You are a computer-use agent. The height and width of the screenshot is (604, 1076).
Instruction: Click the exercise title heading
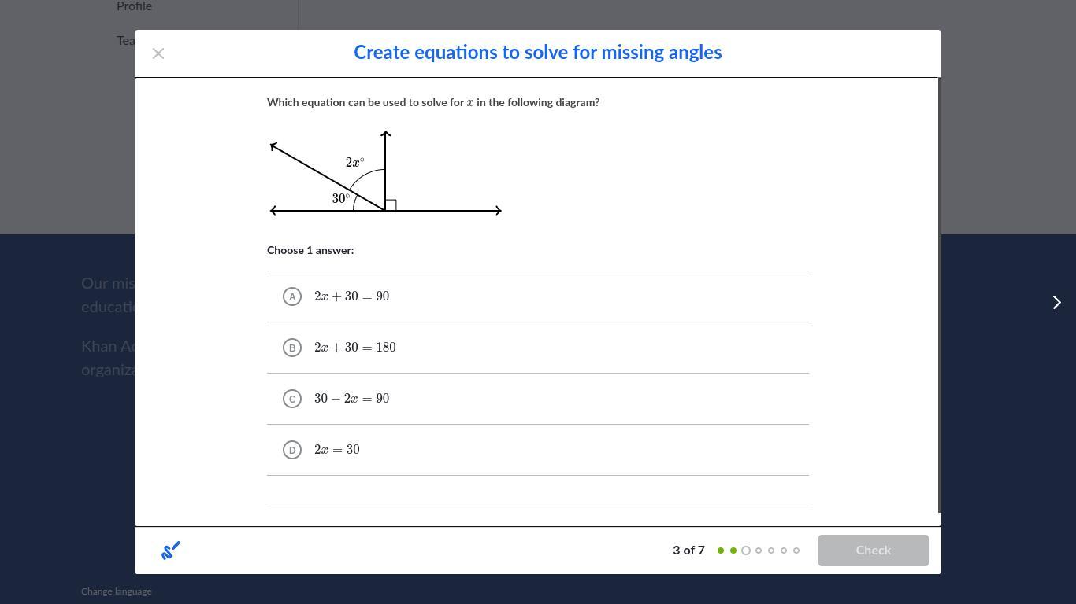[x=537, y=53]
